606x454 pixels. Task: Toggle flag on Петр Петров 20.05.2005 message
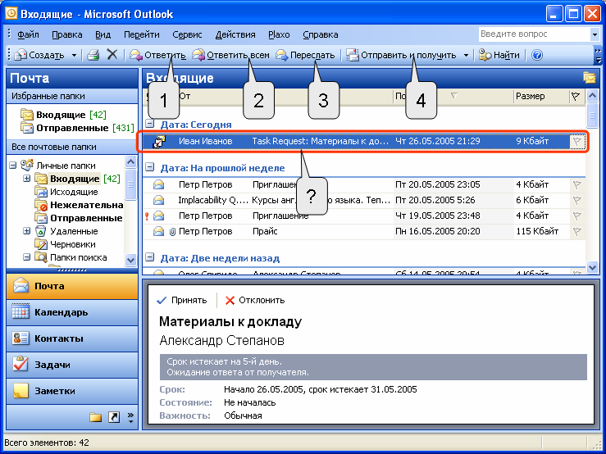tap(577, 184)
